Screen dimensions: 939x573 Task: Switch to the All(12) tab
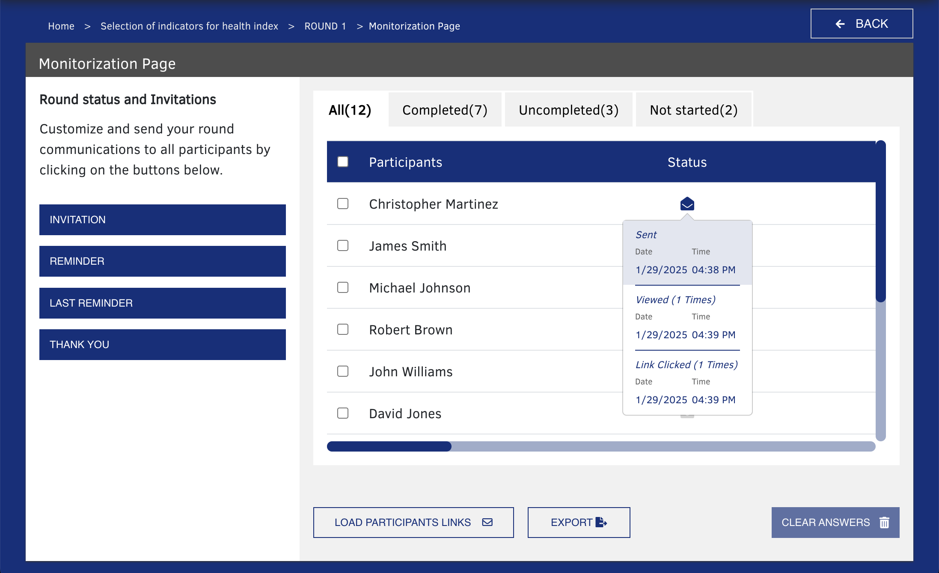pyautogui.click(x=350, y=110)
